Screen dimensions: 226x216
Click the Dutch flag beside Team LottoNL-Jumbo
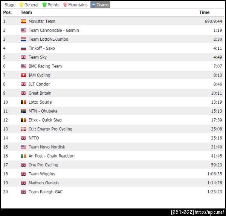[x=23, y=39]
